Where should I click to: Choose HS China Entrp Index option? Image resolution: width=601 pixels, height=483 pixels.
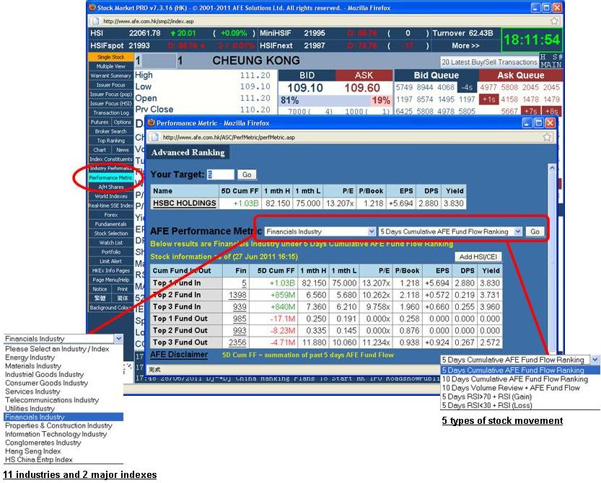(63, 460)
